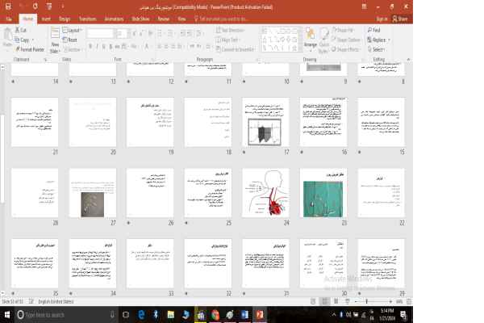Expand the Layout dropdown
Viewport: 484px width, 323px height.
(x=73, y=30)
